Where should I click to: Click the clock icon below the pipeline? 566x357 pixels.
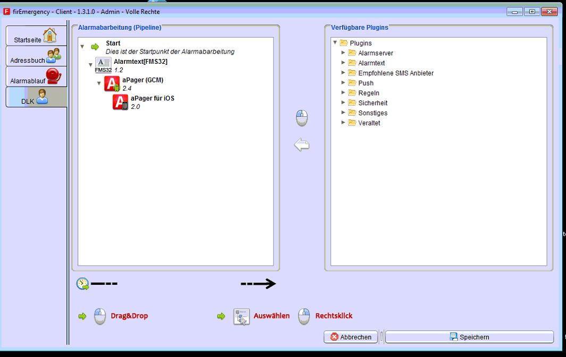coord(82,284)
